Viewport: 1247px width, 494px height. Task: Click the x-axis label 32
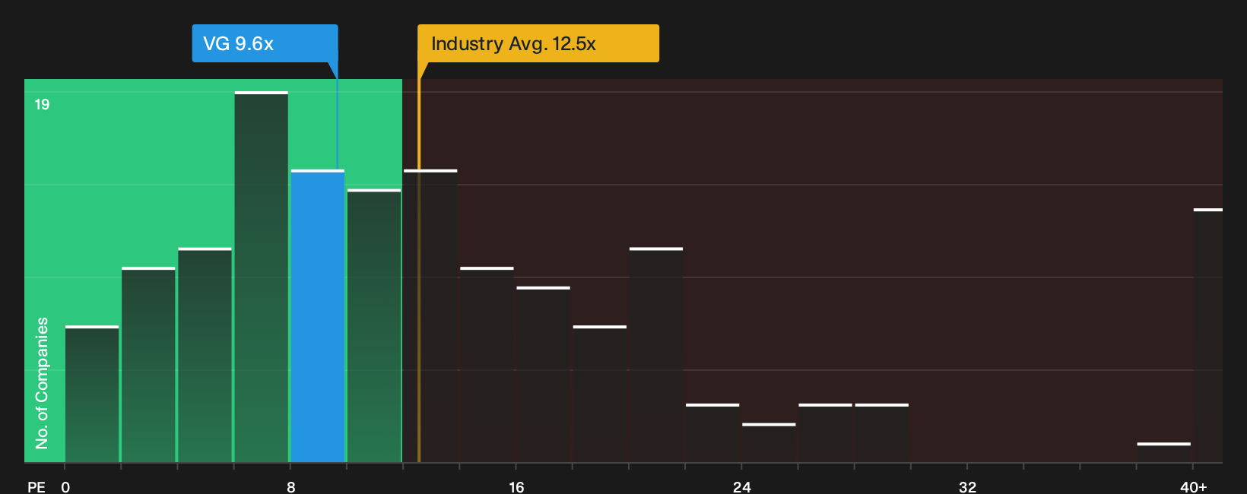coord(967,486)
